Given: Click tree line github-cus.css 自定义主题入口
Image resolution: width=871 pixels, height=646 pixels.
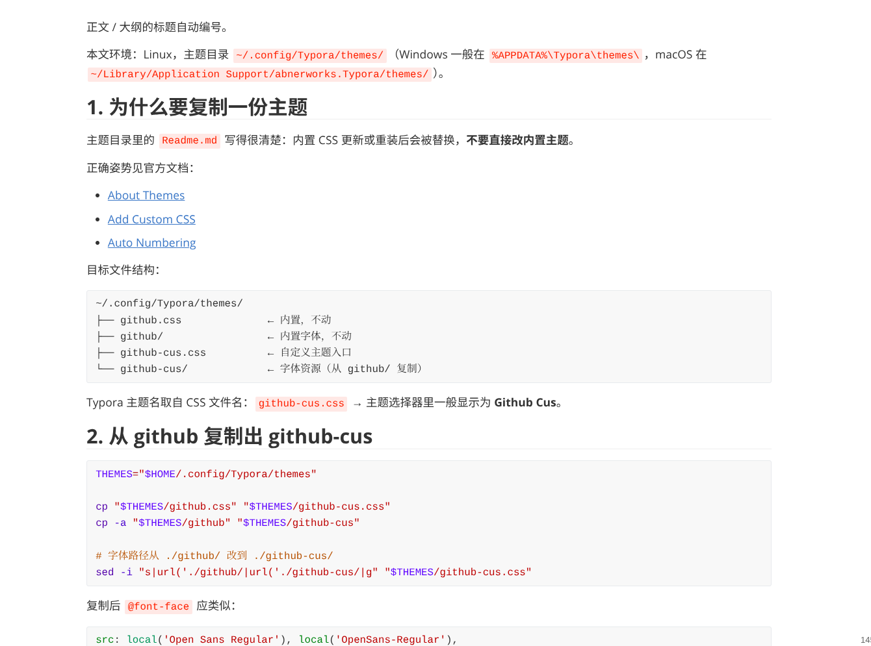Looking at the screenshot, I should click(224, 353).
